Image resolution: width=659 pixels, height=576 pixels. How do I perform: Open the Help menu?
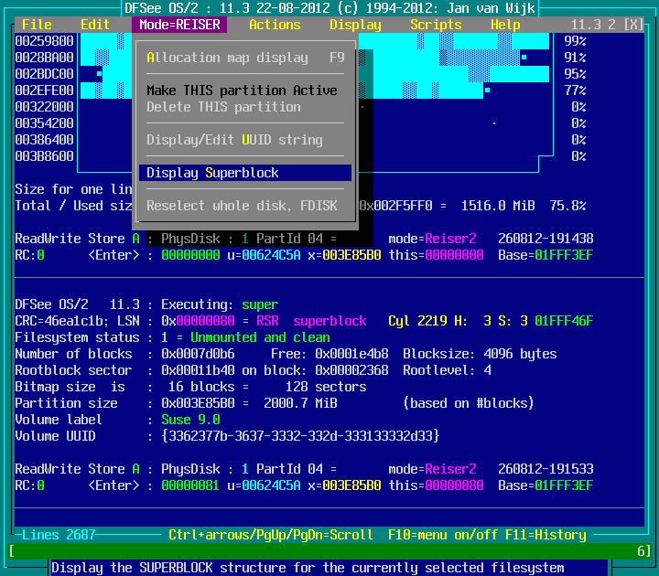pos(505,25)
